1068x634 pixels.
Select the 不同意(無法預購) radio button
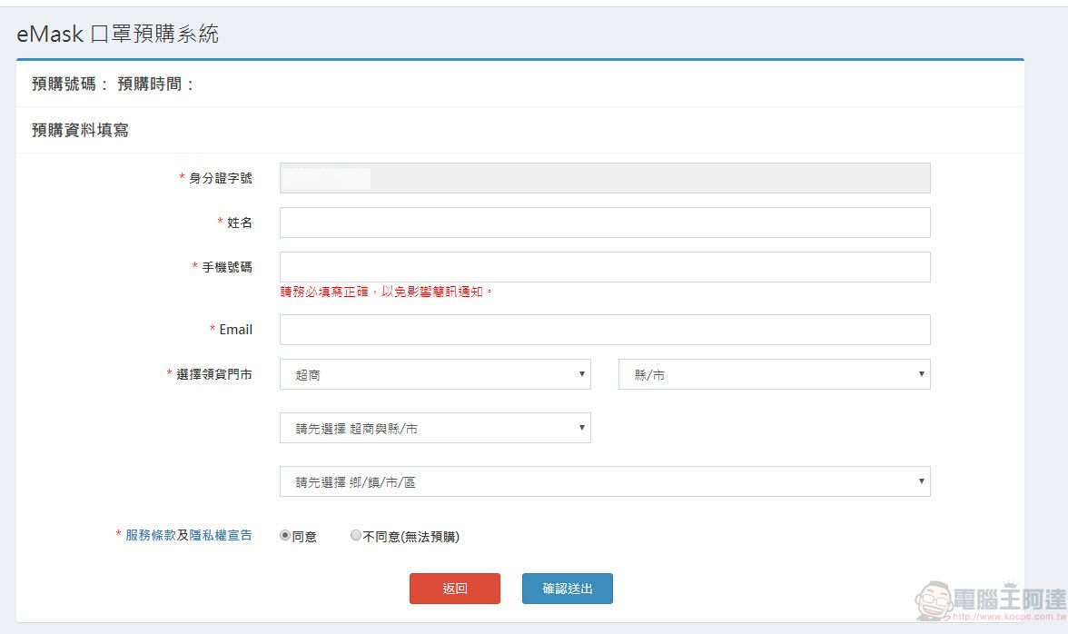(356, 535)
